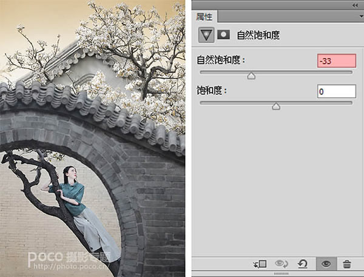Click the 饱和度 slider handle
This screenshot has width=364, height=277.
click(276, 106)
